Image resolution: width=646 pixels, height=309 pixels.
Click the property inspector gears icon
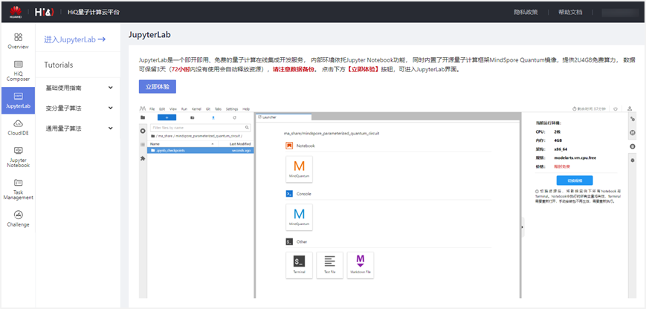[633, 119]
